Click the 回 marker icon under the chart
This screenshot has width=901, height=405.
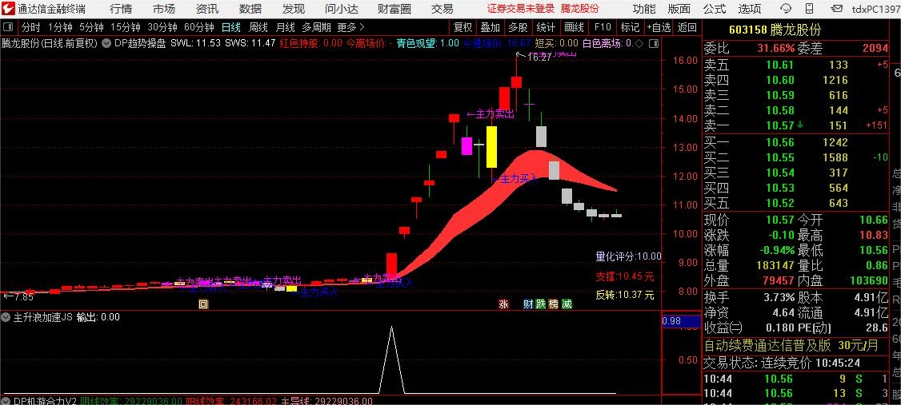202,304
